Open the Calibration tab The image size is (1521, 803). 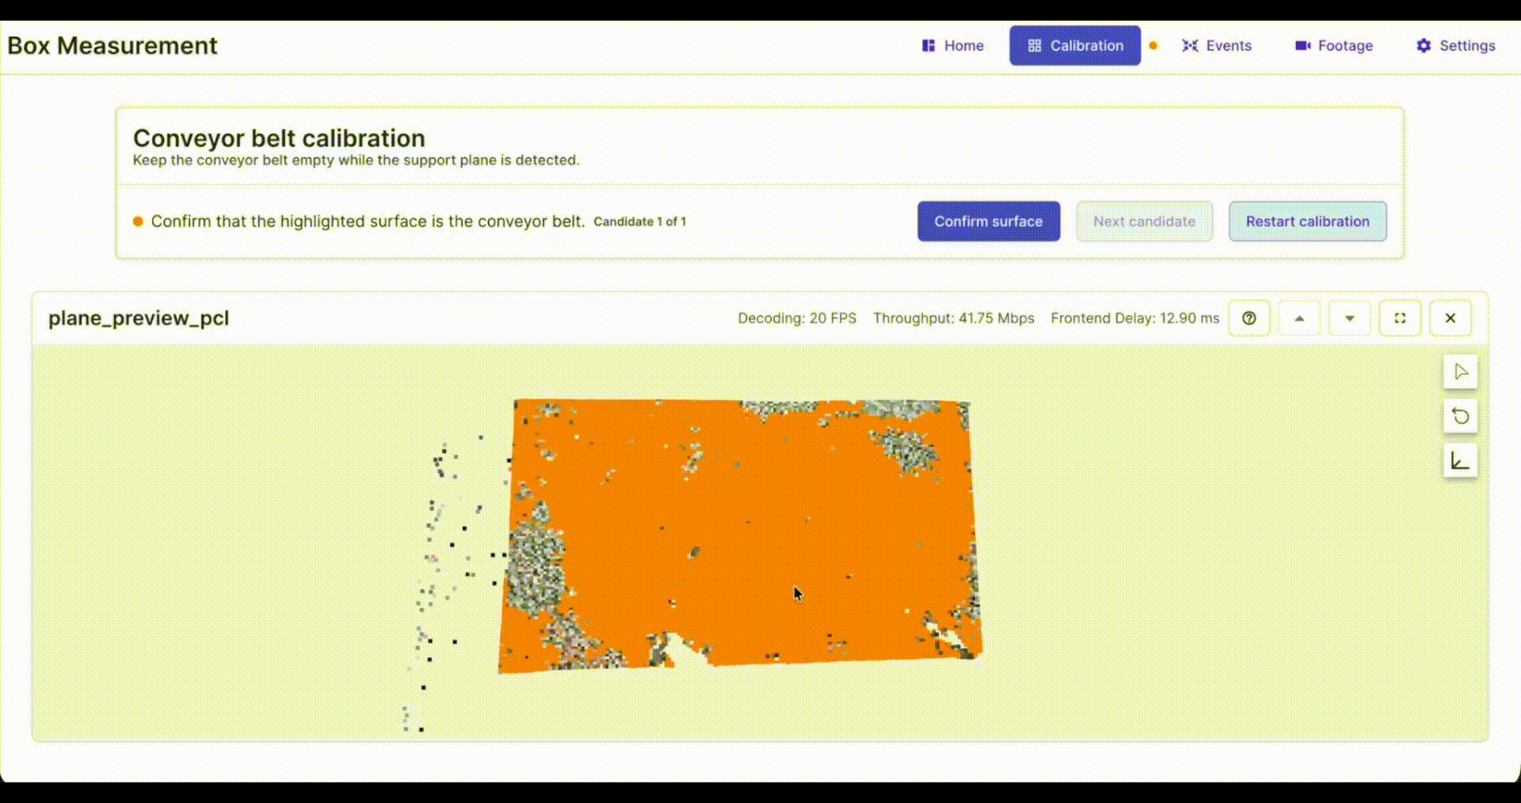click(1075, 46)
